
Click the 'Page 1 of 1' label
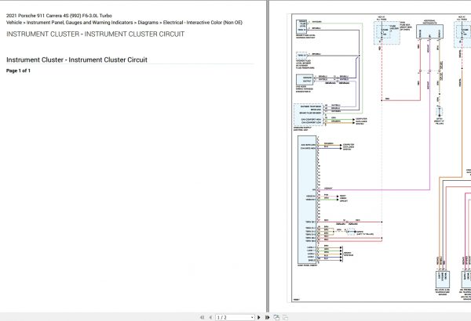point(18,70)
